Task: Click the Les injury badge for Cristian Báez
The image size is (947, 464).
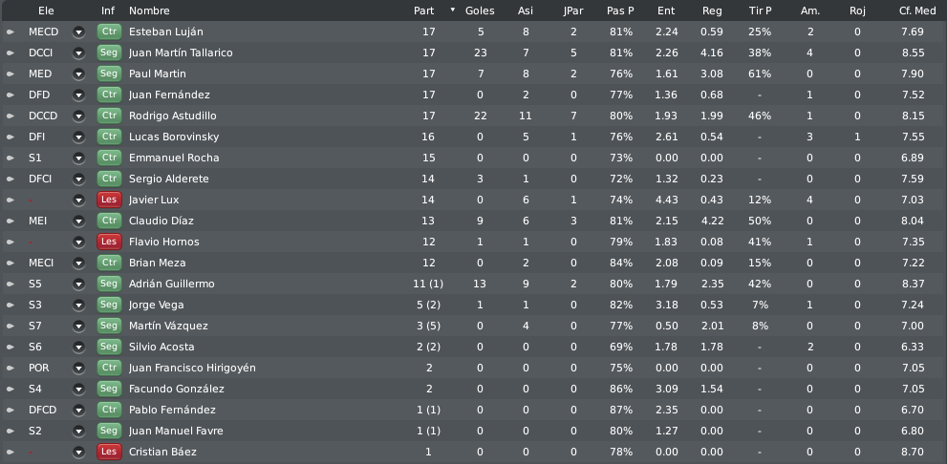Action: [109, 452]
